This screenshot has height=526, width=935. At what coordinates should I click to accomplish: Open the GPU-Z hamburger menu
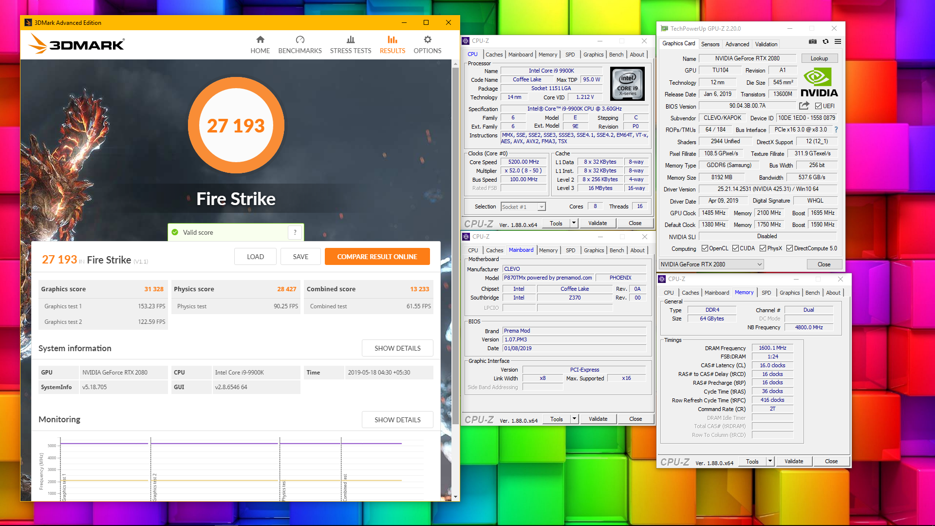(838, 41)
